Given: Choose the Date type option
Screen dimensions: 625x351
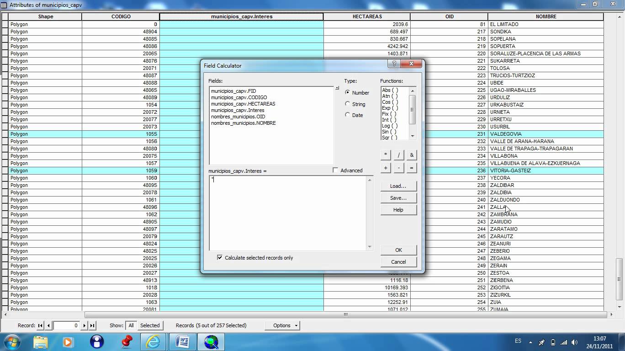Looking at the screenshot, I should pyautogui.click(x=348, y=115).
